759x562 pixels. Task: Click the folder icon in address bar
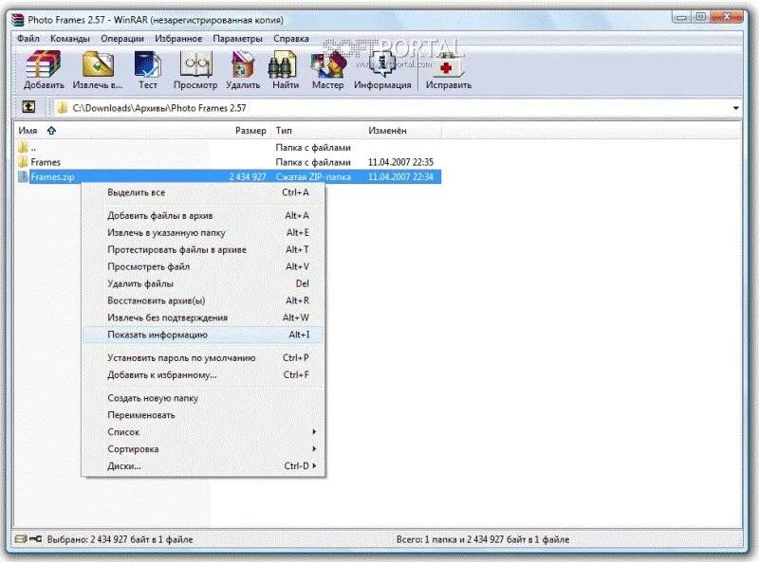tap(62, 107)
